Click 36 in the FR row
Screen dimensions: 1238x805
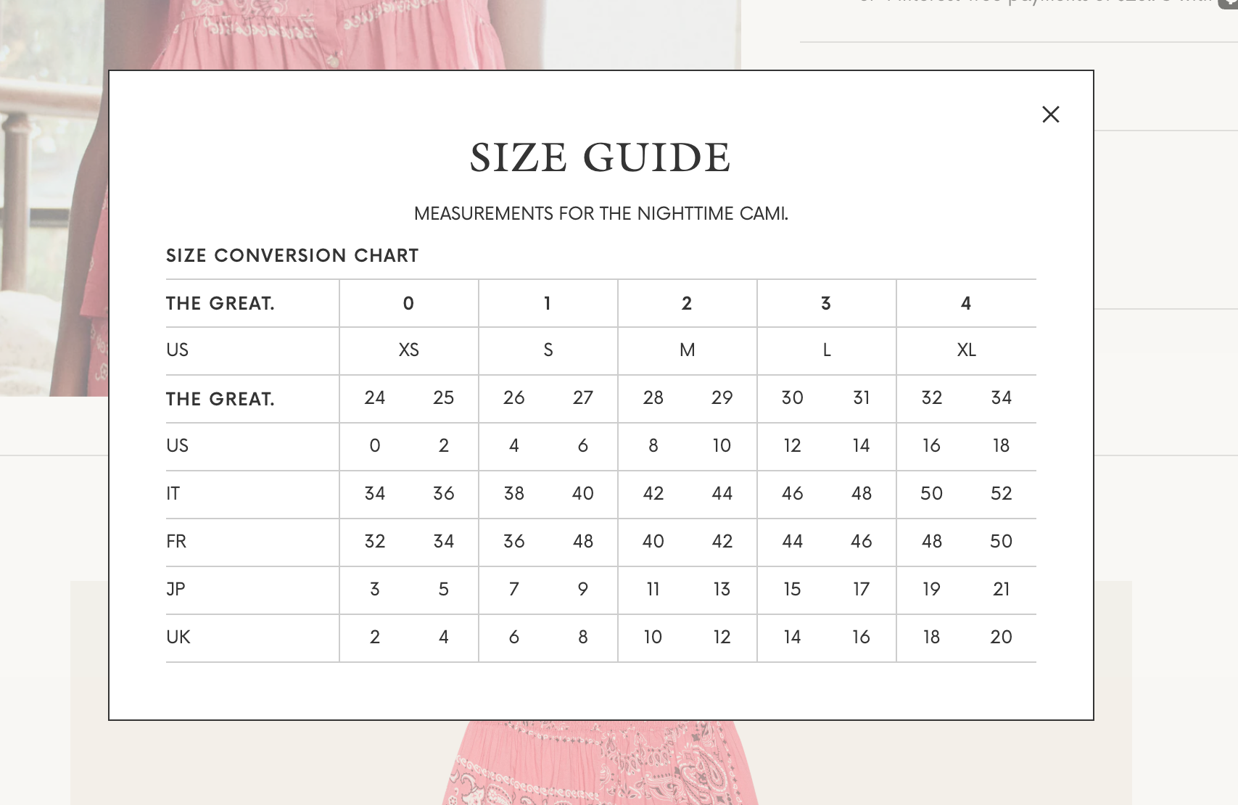click(x=513, y=541)
